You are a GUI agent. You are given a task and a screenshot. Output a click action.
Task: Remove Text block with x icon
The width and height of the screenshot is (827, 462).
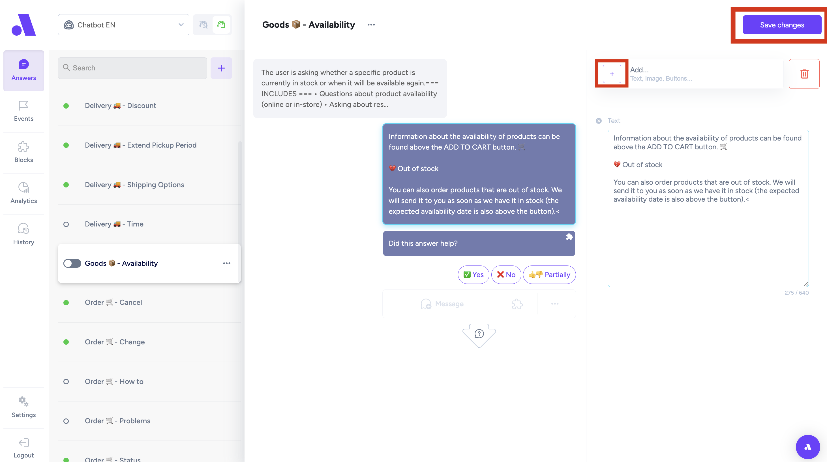coord(598,121)
